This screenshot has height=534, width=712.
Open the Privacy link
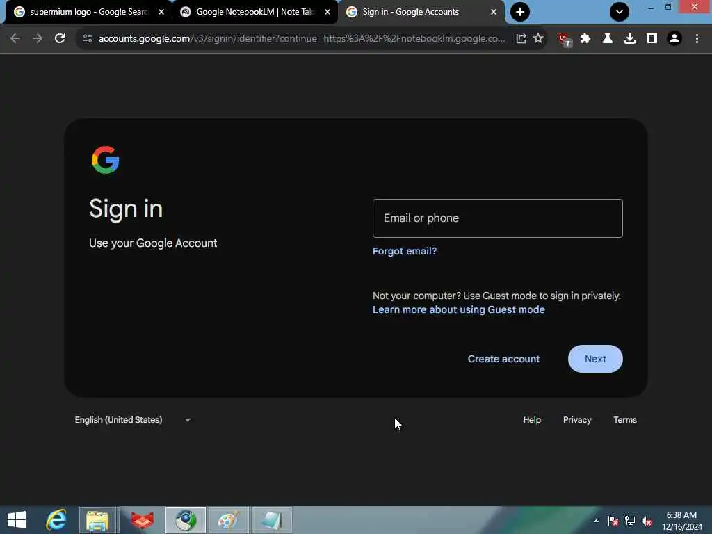[577, 420]
